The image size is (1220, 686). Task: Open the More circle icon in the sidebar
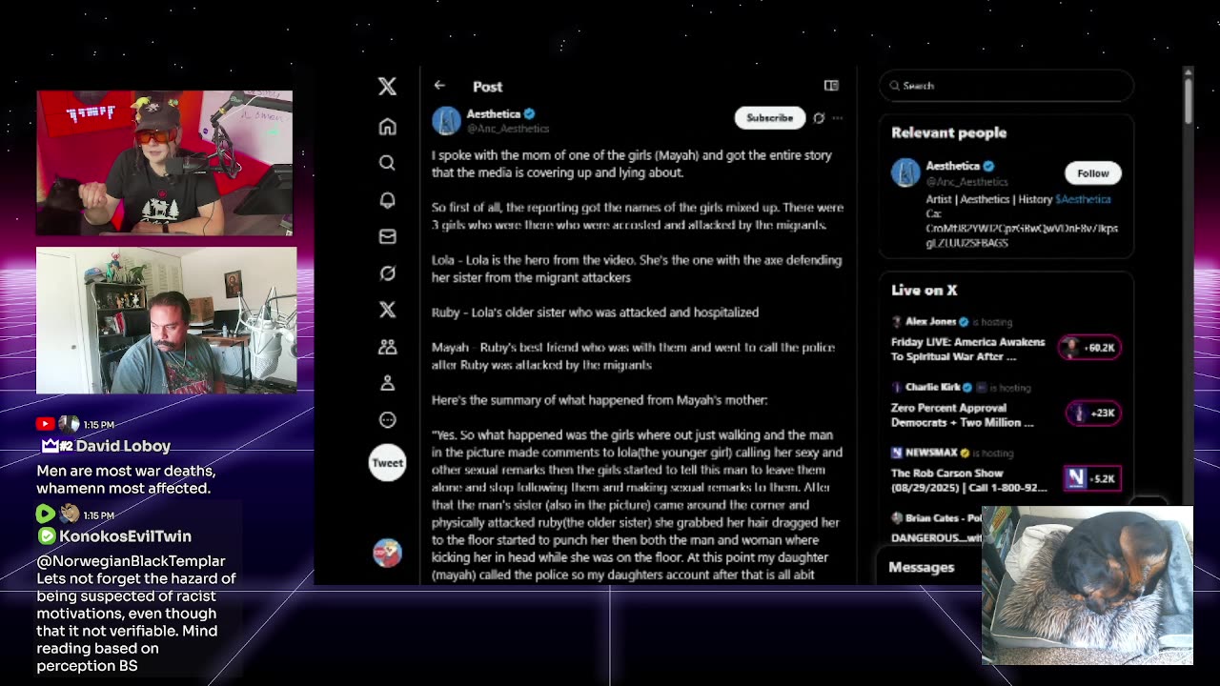[x=387, y=419]
